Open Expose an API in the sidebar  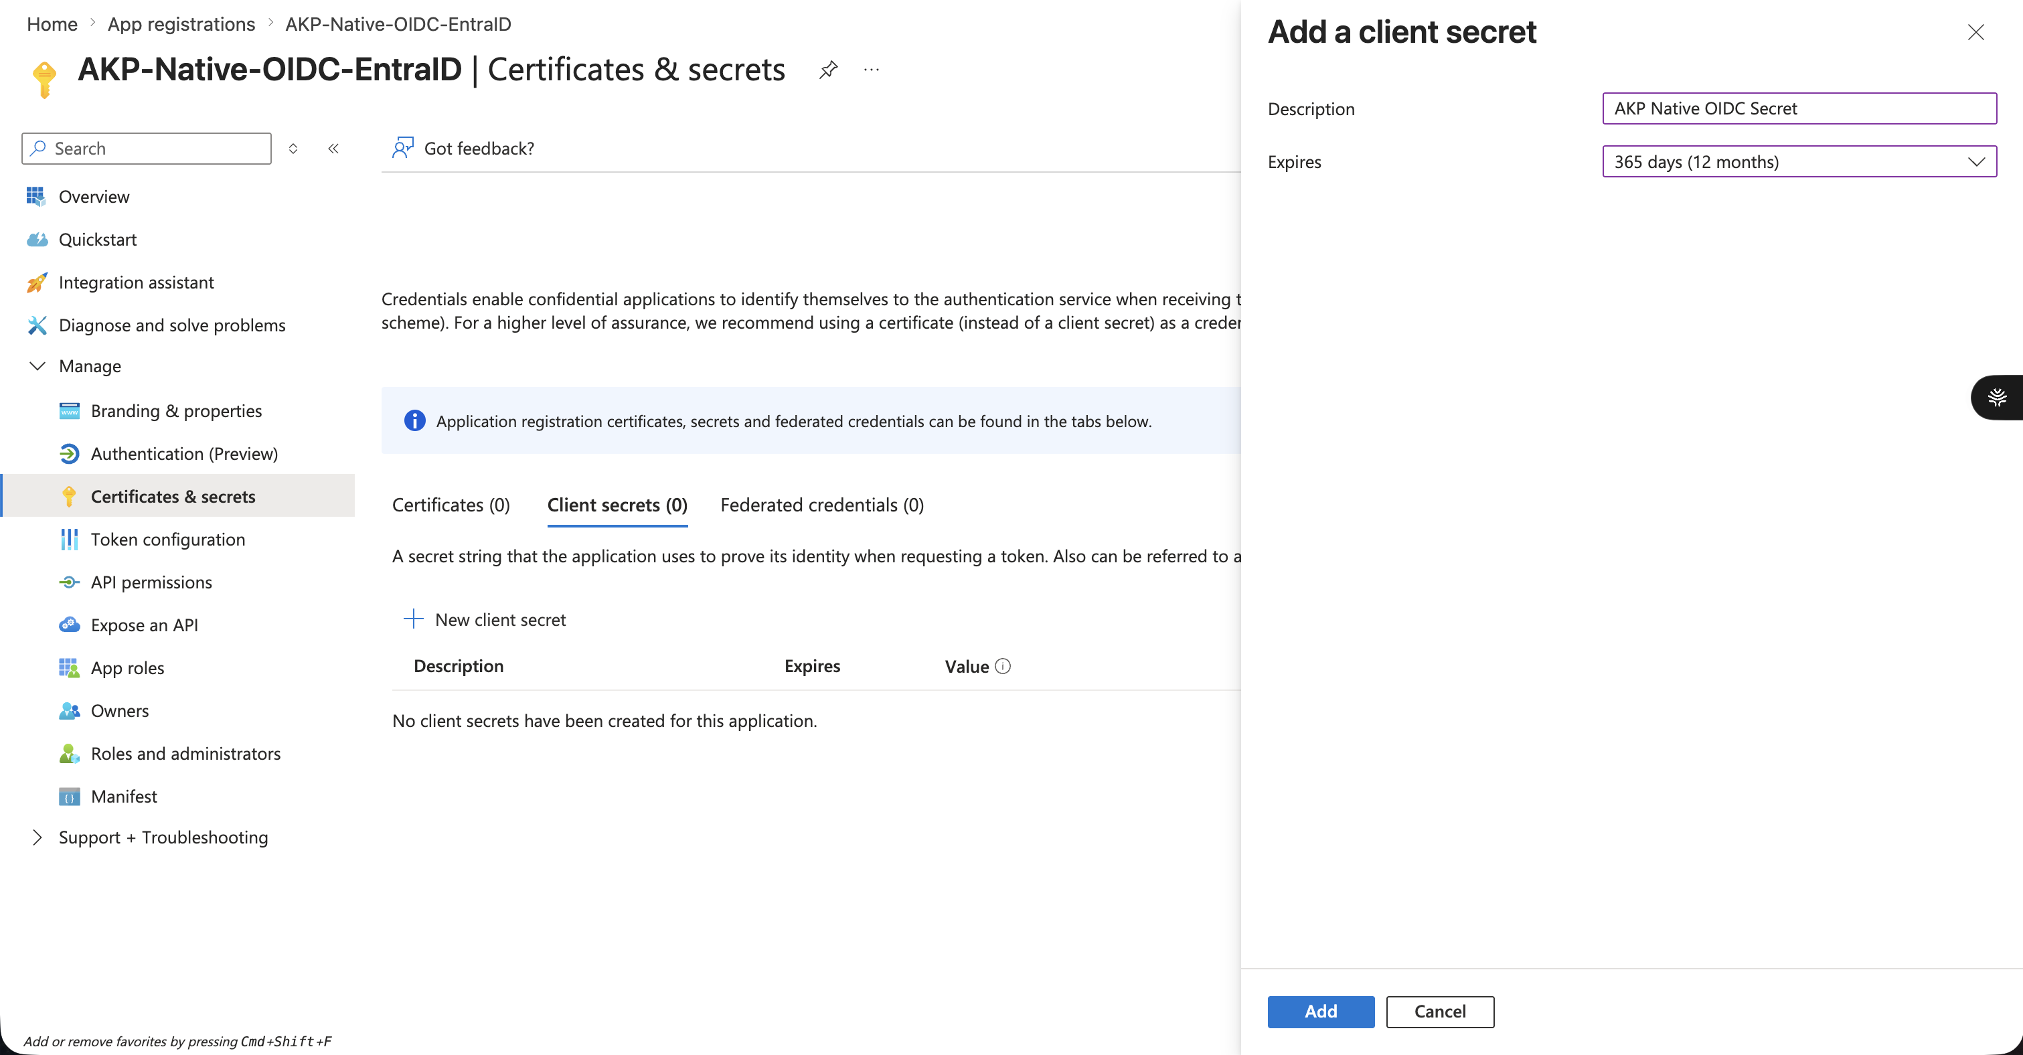pos(145,625)
